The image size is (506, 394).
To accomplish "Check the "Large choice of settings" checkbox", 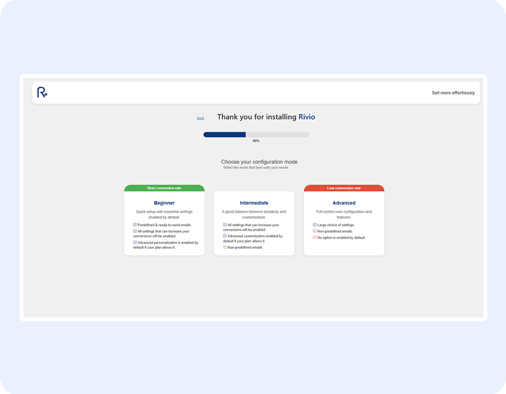I will click(x=314, y=224).
